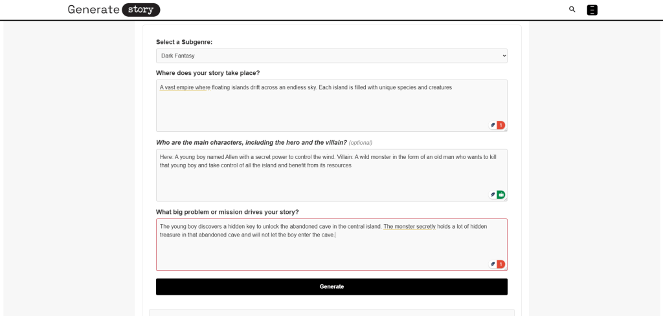Click resize handle of story location textarea

tap(506, 130)
